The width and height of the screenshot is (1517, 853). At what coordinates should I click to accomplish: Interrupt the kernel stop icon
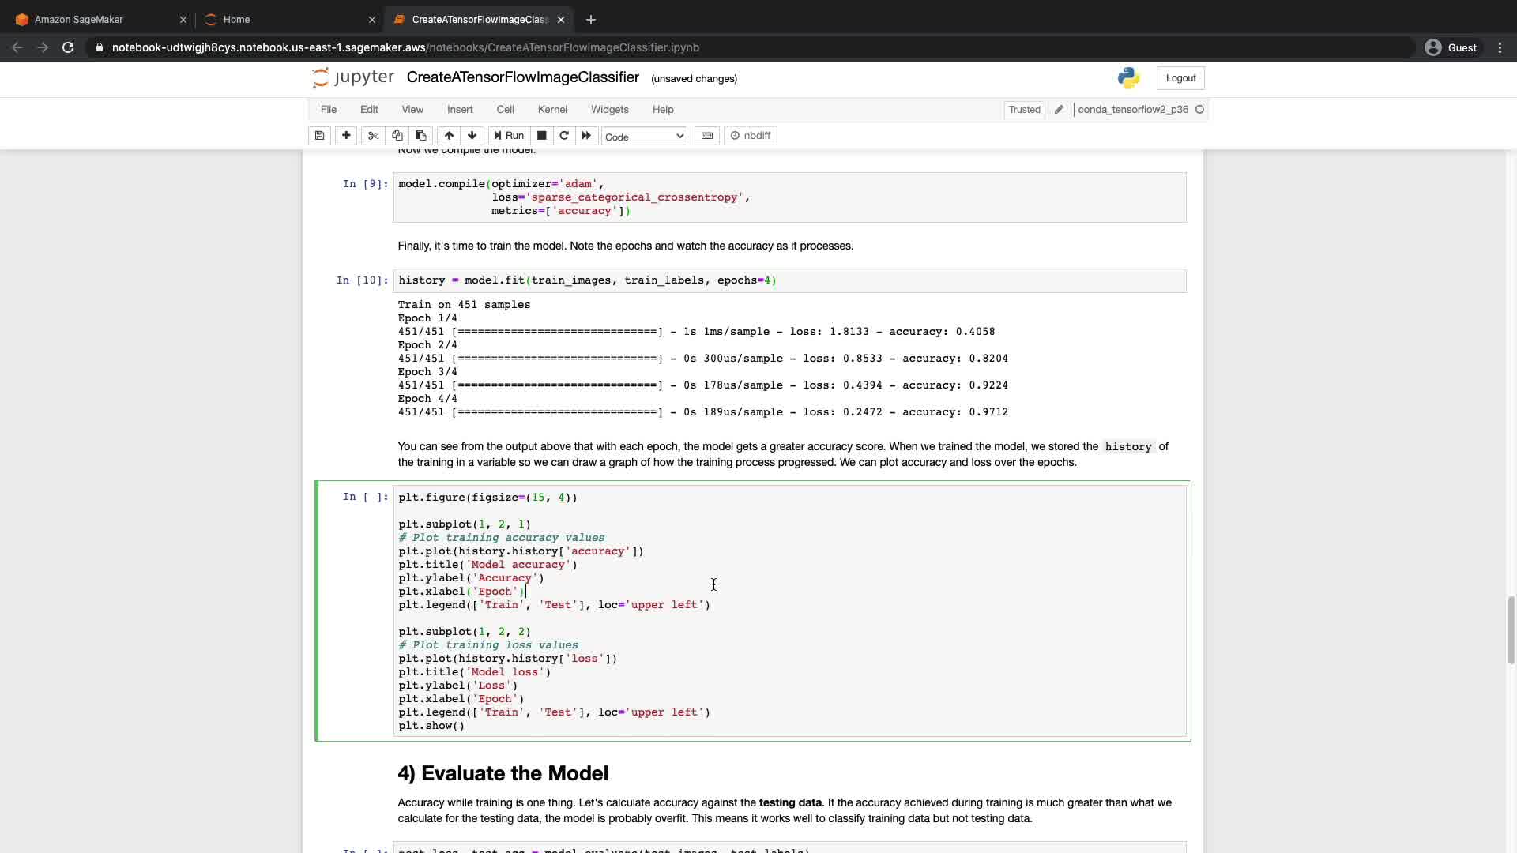point(542,136)
